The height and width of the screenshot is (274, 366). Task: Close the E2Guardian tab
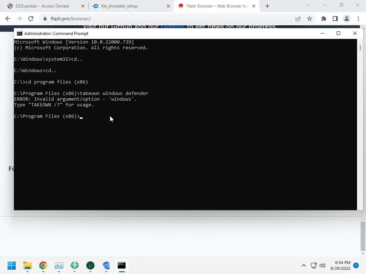83,6
